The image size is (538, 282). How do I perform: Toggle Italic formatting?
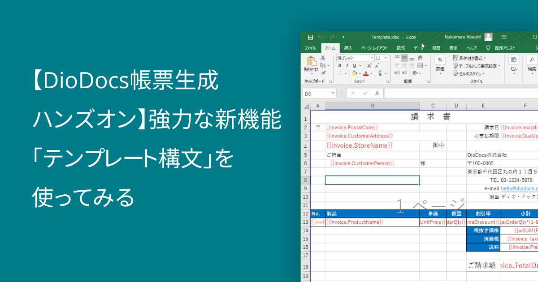coord(347,66)
